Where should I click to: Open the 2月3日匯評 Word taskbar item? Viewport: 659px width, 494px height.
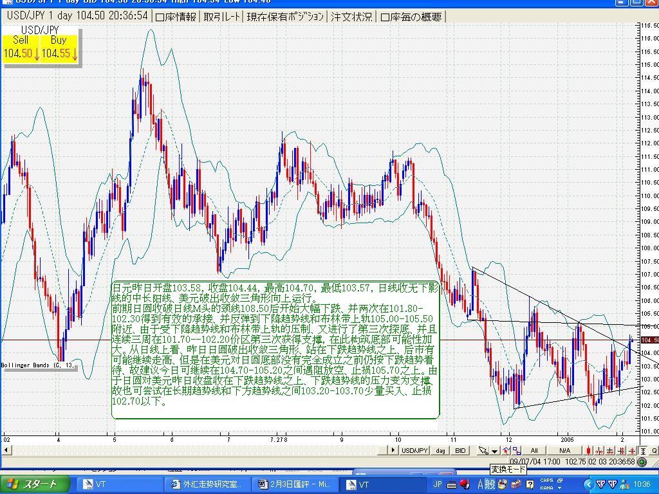pos(294,484)
